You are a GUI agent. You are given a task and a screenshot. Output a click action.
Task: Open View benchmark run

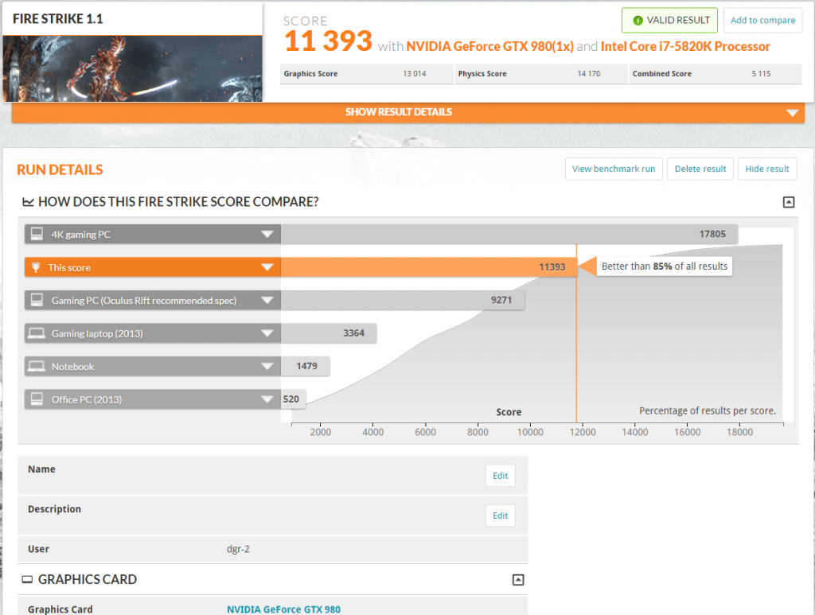[x=614, y=169]
